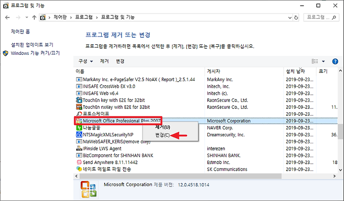
Task: Select INISAFE CrossWeb EX v3.0 icon
Action: (x=79, y=86)
